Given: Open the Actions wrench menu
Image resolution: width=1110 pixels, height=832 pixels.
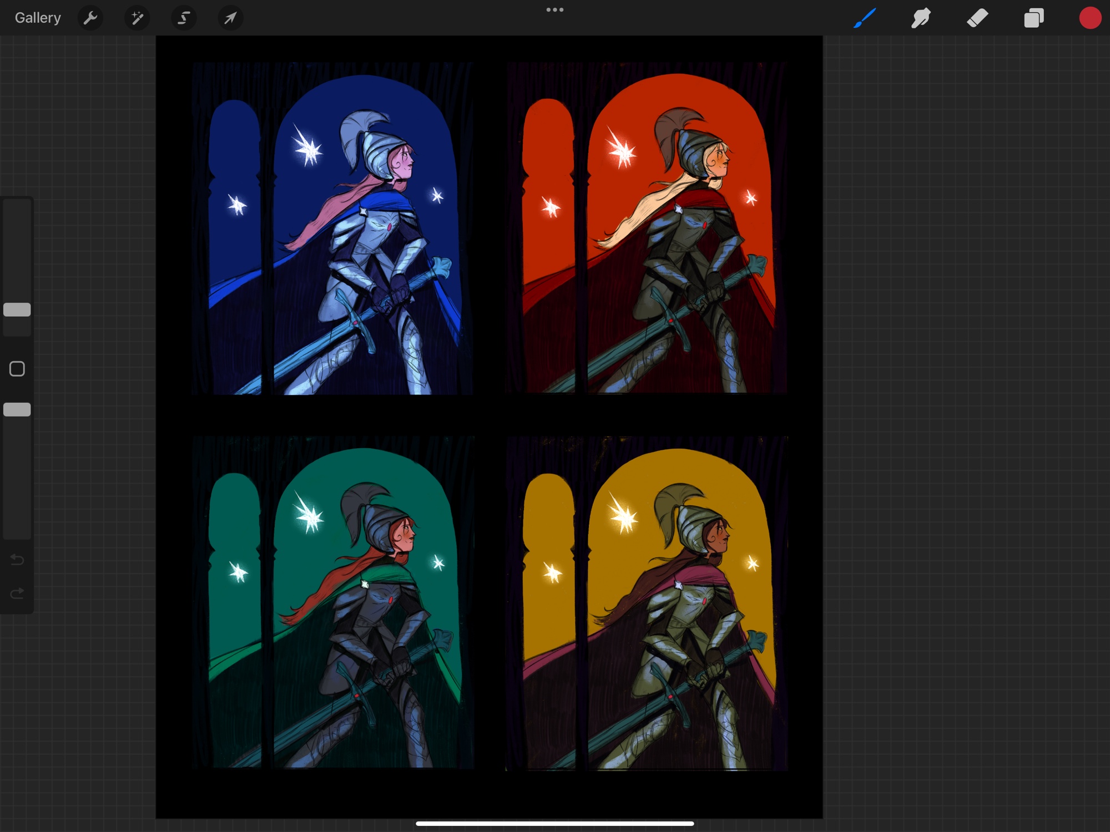Looking at the screenshot, I should (x=90, y=18).
